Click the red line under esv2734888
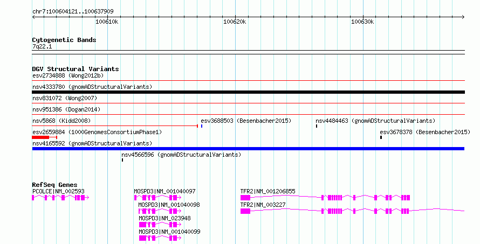The width and height of the screenshot is (480, 244). click(248, 81)
